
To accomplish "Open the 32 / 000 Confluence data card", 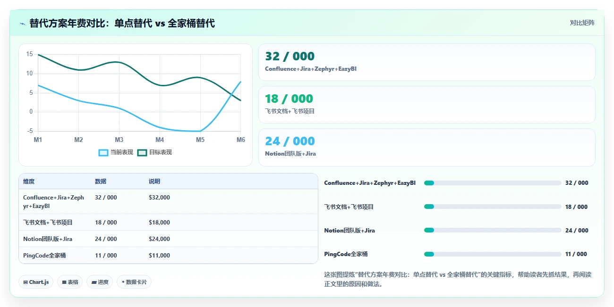I will tap(427, 62).
